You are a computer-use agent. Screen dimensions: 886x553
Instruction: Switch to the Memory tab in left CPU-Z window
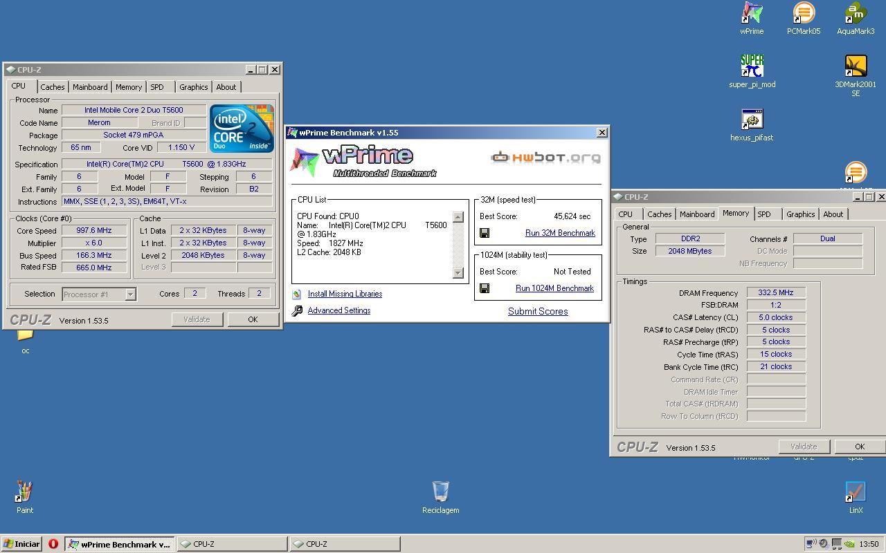(129, 87)
